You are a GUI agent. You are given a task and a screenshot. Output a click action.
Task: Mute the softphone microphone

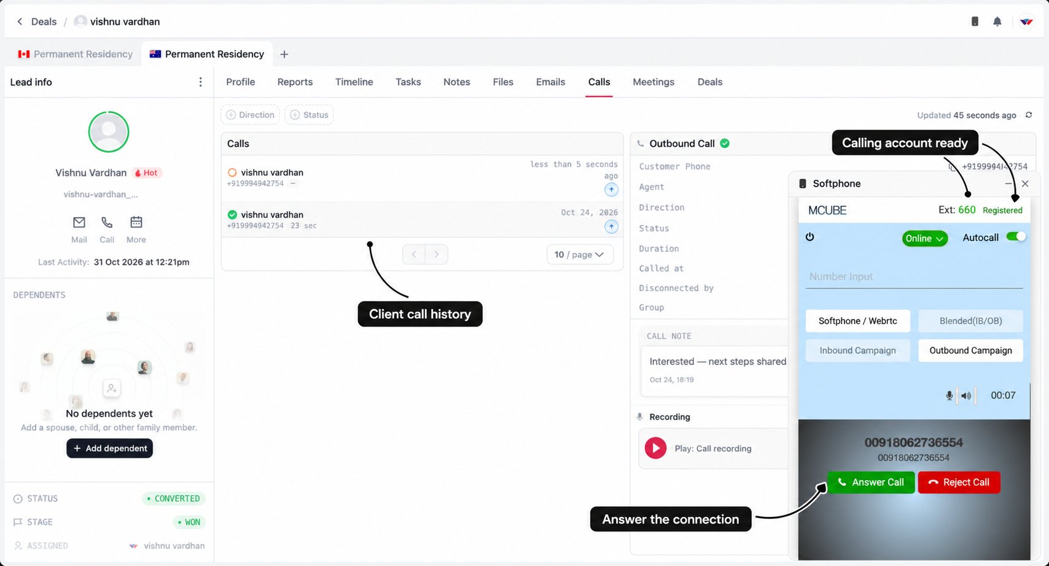click(950, 396)
